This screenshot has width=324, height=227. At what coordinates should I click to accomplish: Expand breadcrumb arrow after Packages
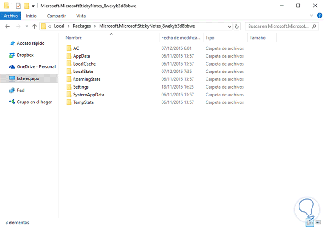[95, 26]
